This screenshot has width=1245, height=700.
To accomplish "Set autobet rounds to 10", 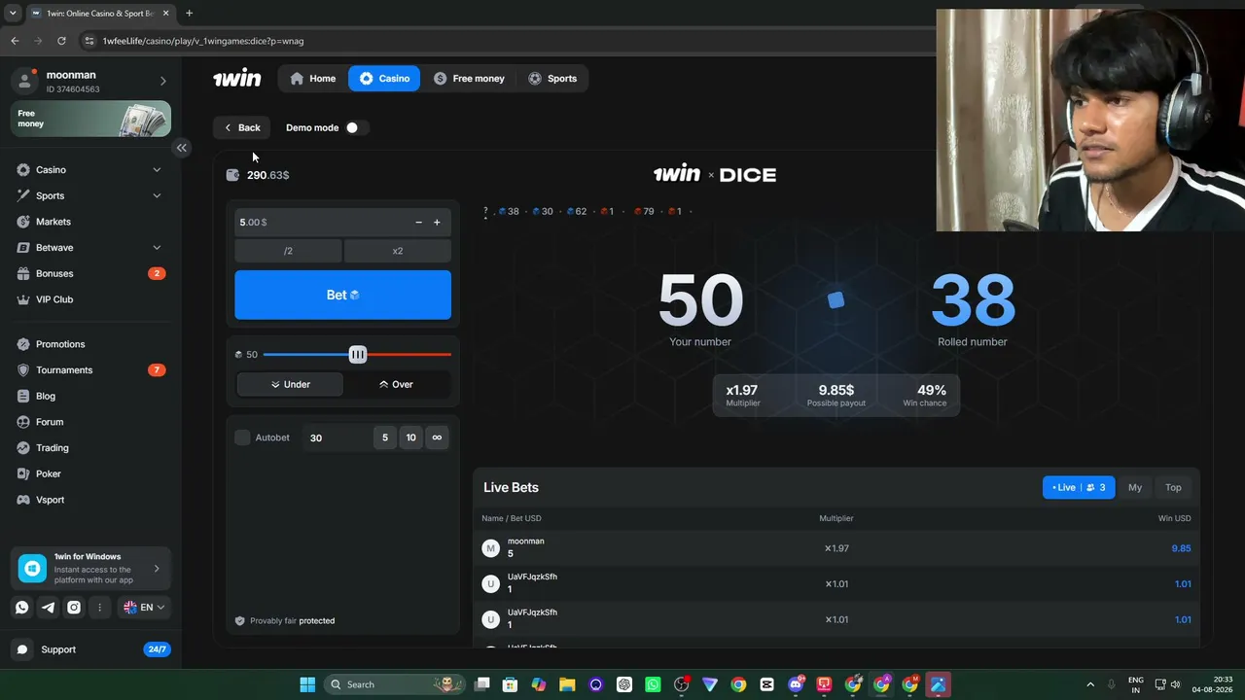I will (x=410, y=437).
